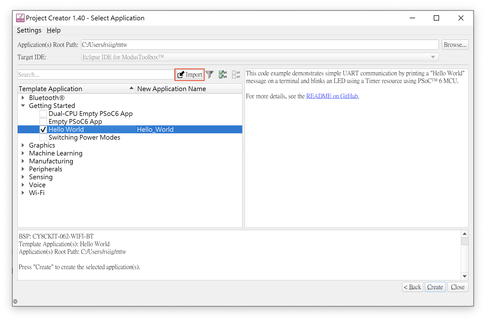Click the globe icon at bottom left
The height and width of the screenshot is (321, 486).
tap(15, 301)
